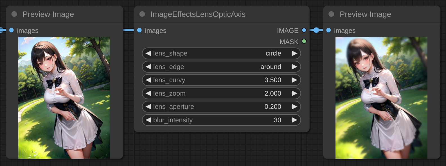Click the images input socket on ImageEffectsLensOpticAxis

[139, 30]
